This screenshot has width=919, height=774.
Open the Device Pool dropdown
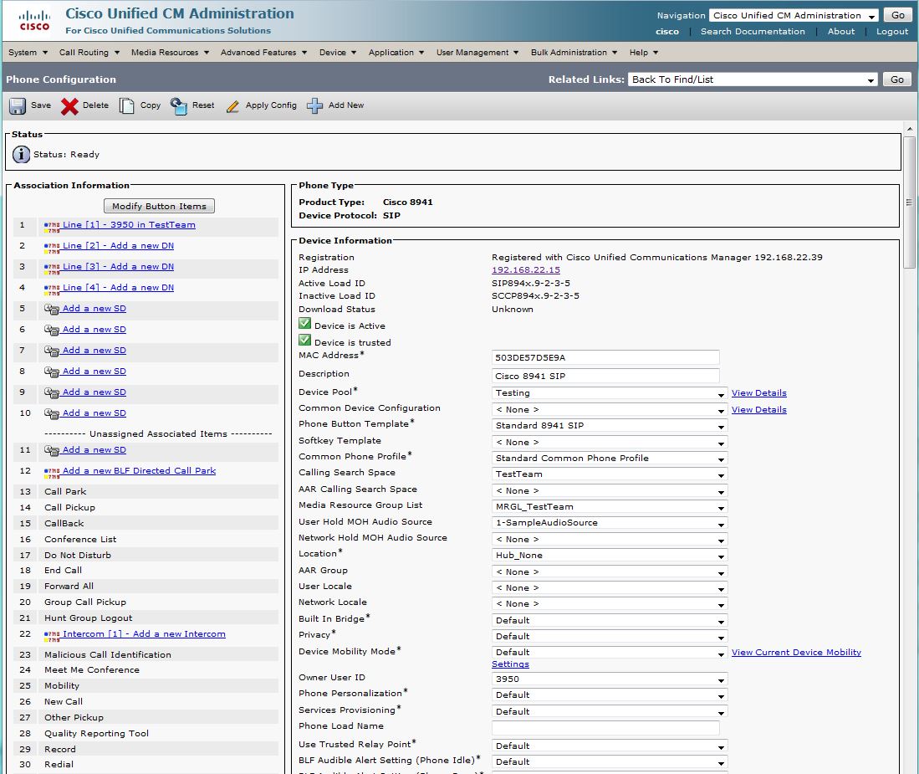click(x=610, y=393)
